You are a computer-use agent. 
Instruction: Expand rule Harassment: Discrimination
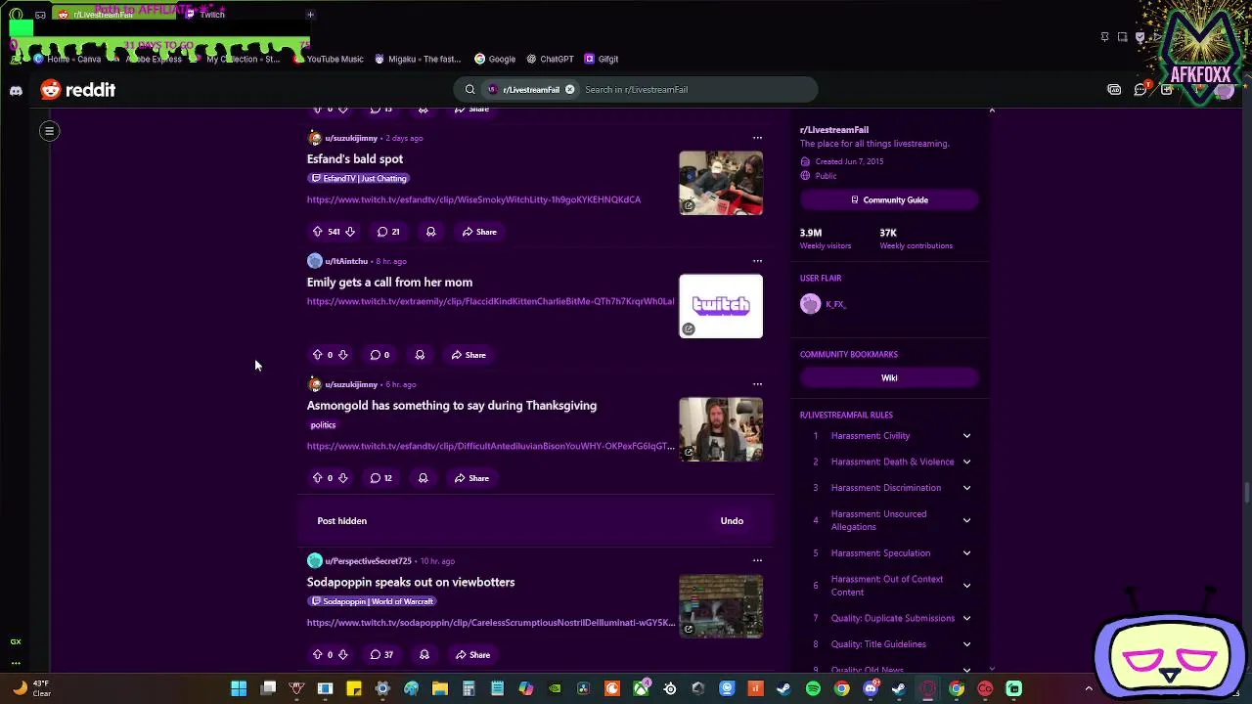(x=966, y=488)
